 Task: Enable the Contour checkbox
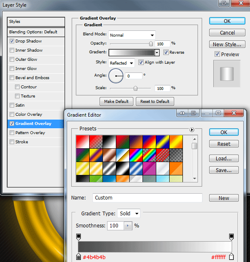pos(17,87)
